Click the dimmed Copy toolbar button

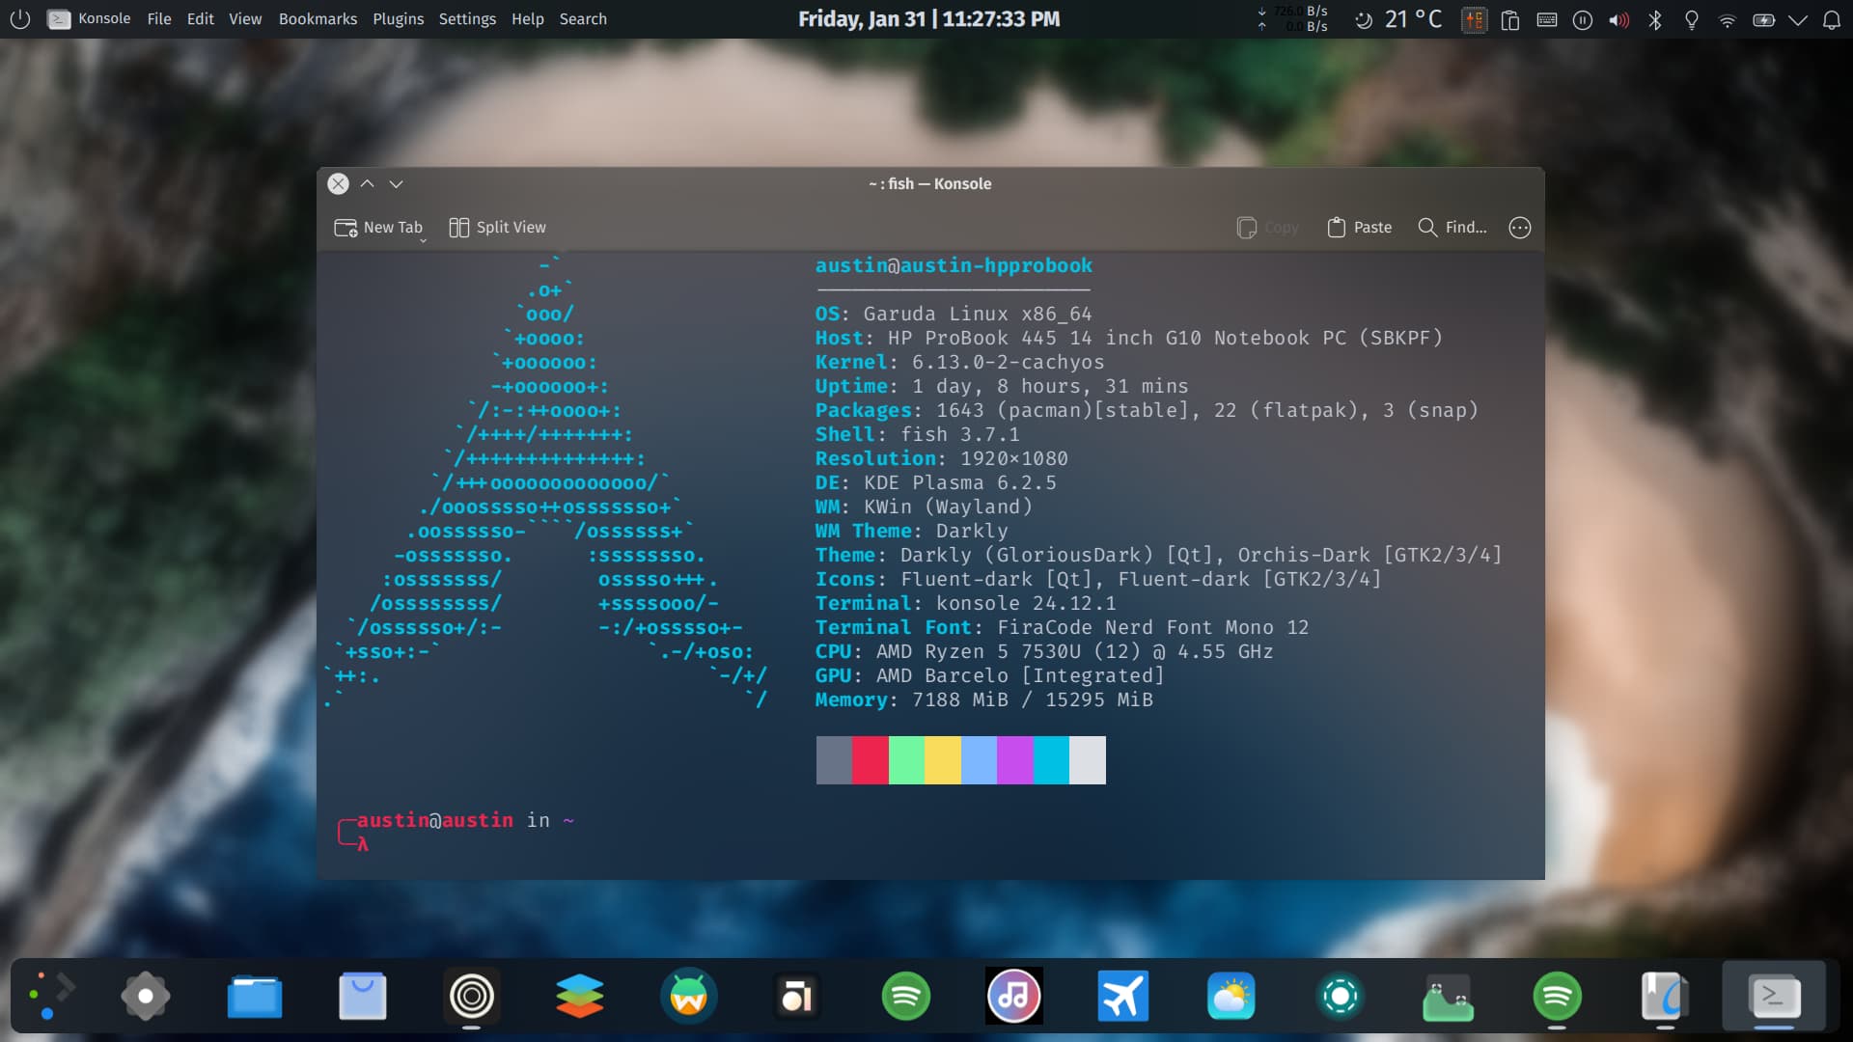click(x=1267, y=227)
